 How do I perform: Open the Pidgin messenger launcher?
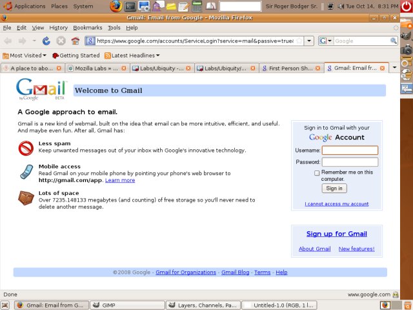pos(157,6)
